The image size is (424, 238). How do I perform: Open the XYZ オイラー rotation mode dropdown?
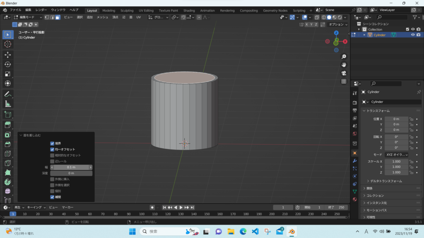[397, 155]
